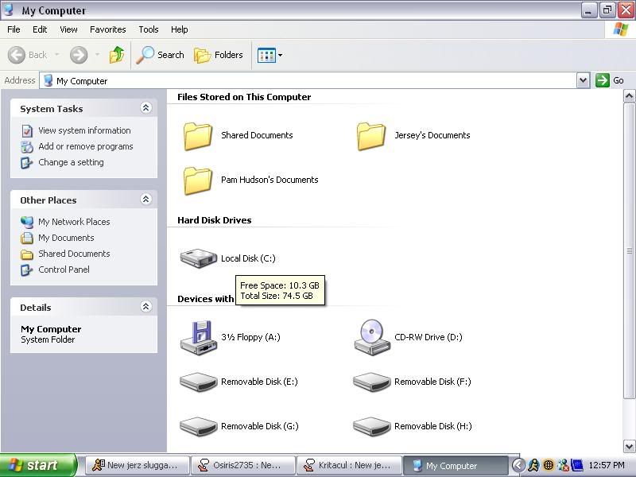Open the Favorites menu
Screen dimensions: 636x477
tap(108, 29)
